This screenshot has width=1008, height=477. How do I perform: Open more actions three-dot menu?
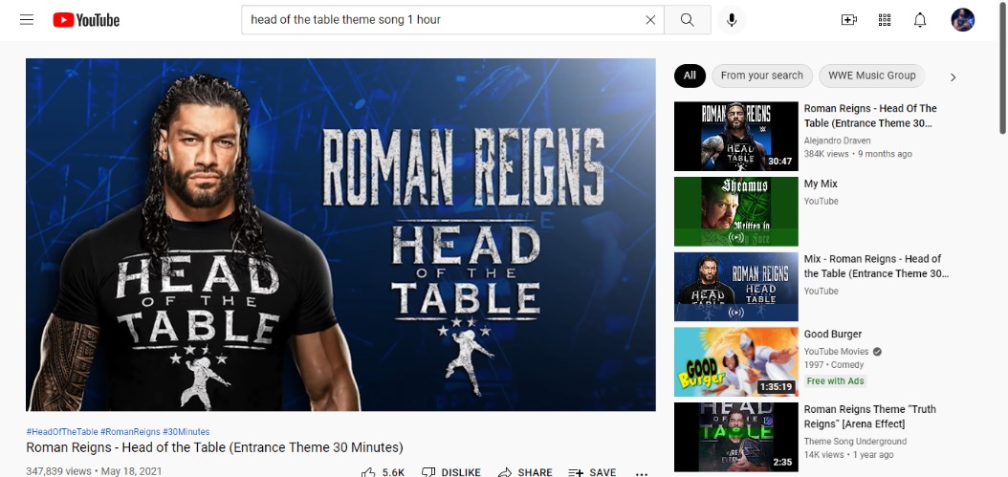pyautogui.click(x=641, y=473)
